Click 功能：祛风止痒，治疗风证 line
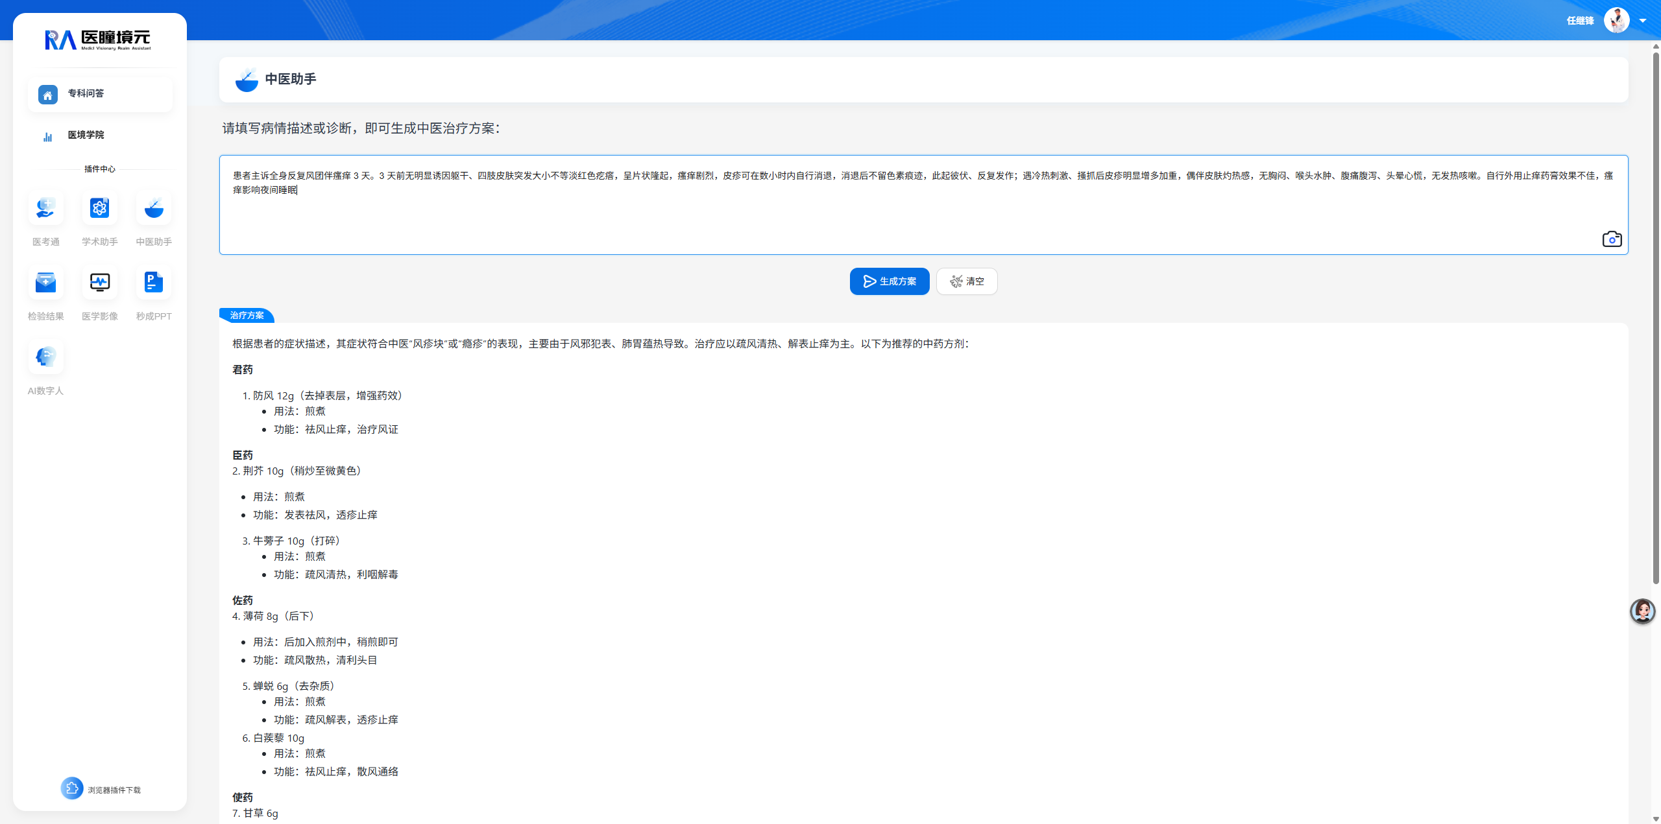 pyautogui.click(x=336, y=429)
